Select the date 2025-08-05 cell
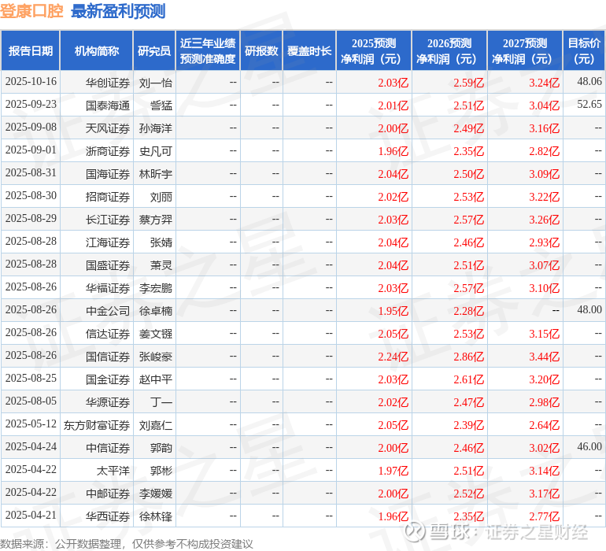 [x=31, y=401]
